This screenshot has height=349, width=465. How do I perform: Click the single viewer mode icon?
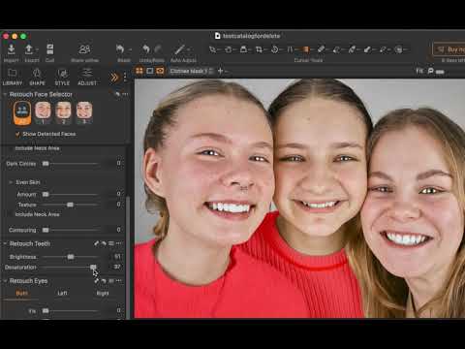150,71
